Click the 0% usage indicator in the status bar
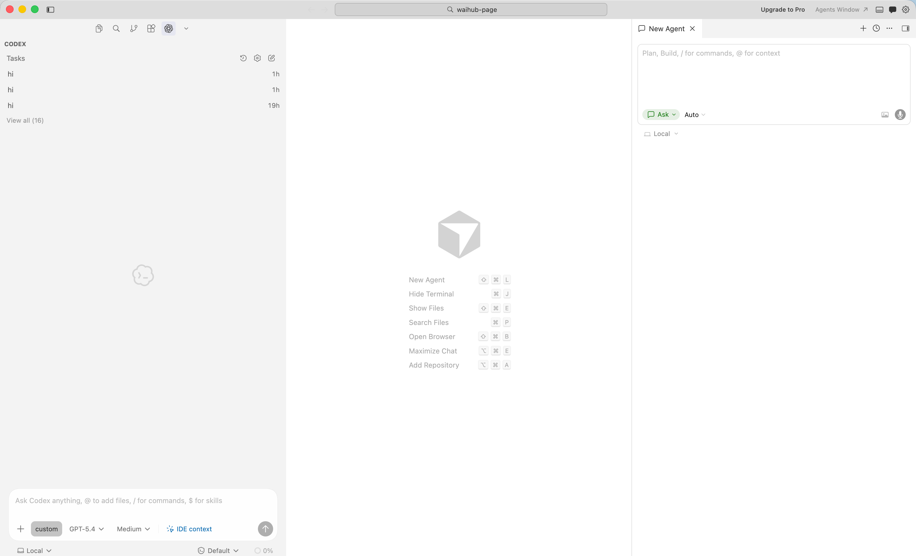916x556 pixels. click(264, 550)
